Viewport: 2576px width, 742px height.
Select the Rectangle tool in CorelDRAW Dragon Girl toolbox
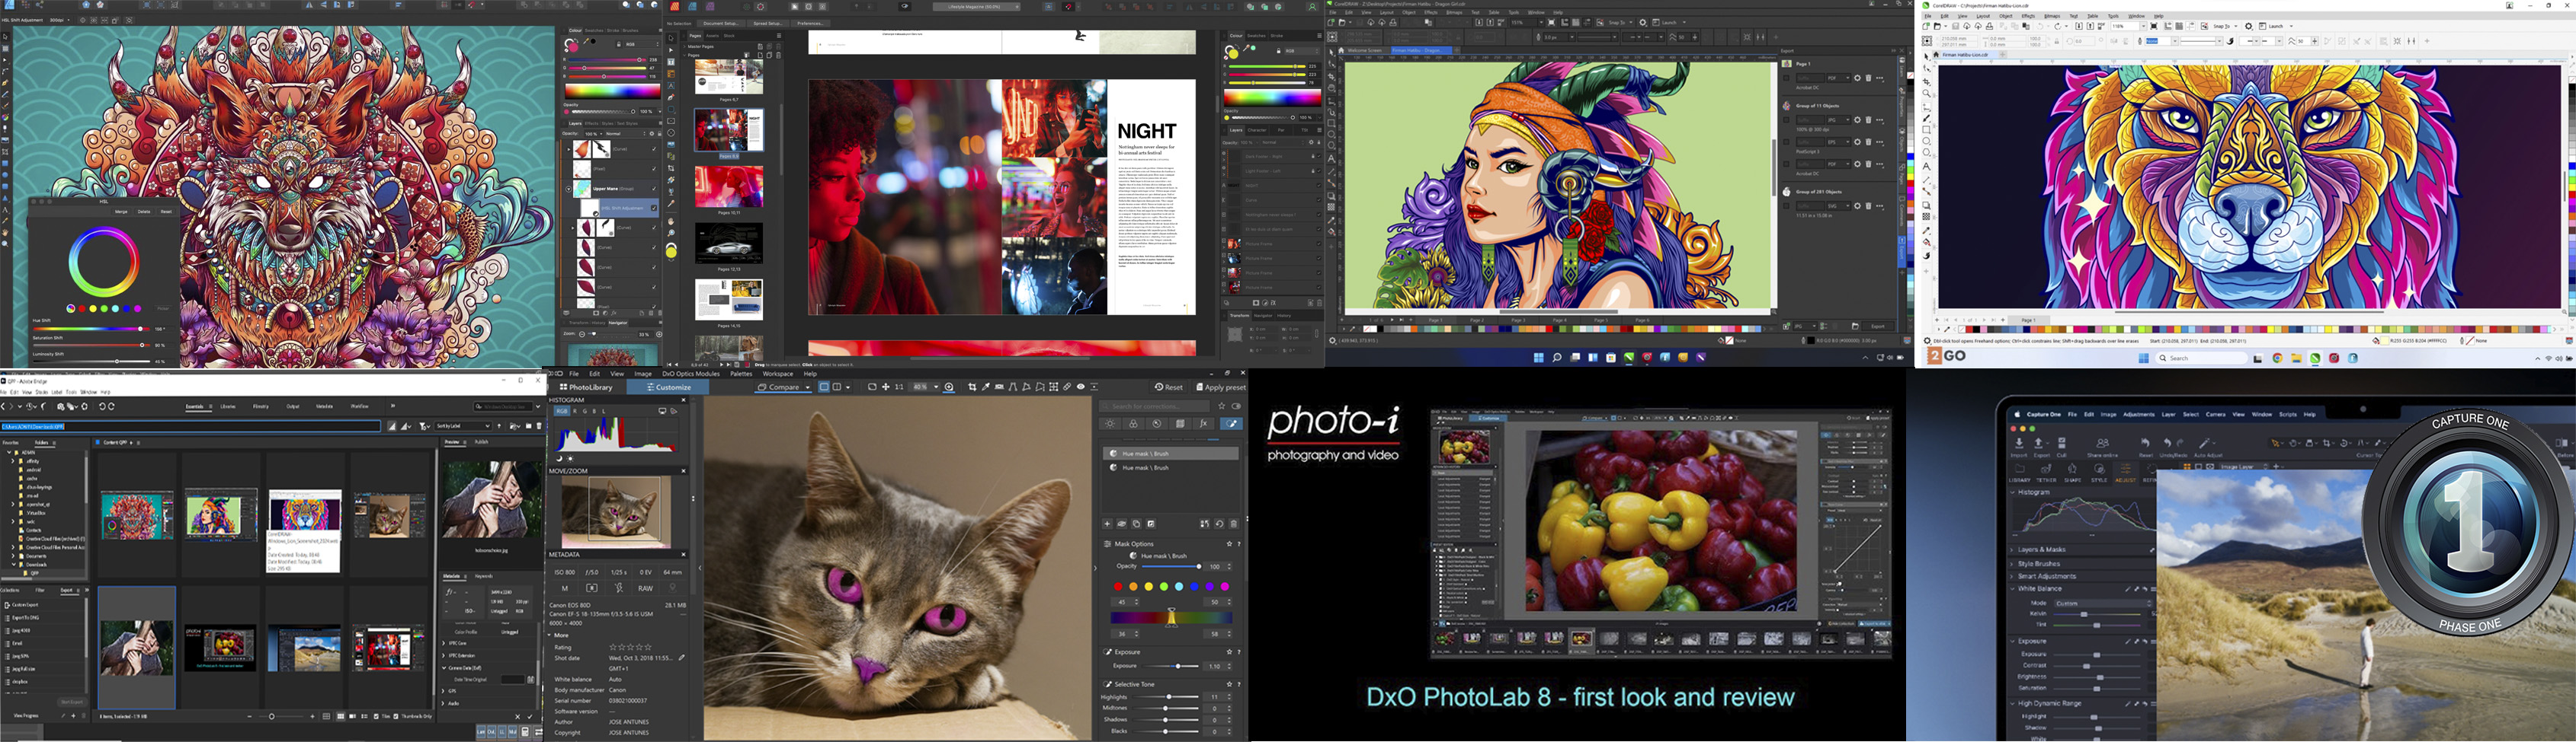click(1332, 123)
